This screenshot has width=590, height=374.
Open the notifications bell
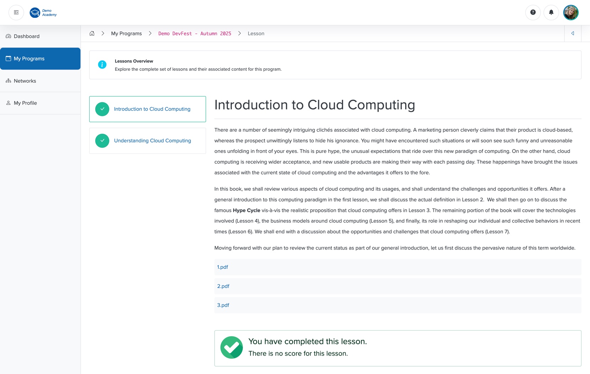(x=551, y=12)
